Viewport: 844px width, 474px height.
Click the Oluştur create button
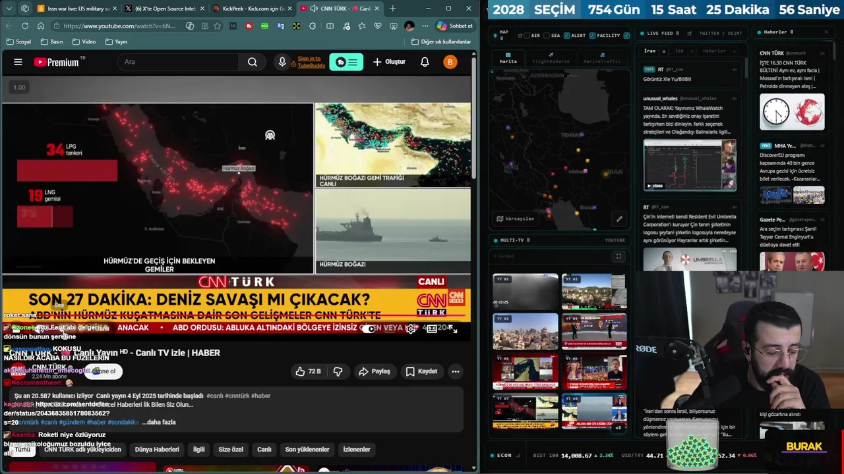pos(389,62)
